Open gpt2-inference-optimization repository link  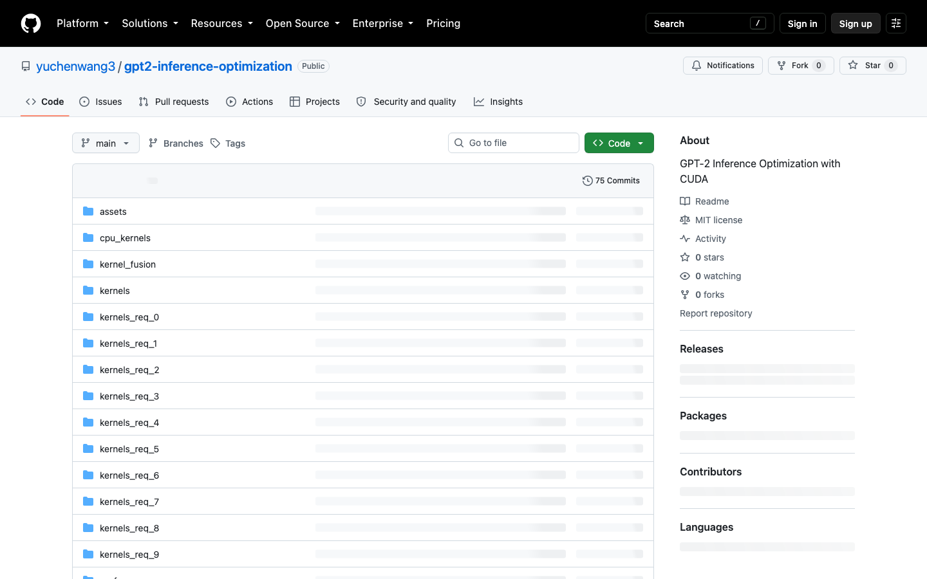click(208, 66)
